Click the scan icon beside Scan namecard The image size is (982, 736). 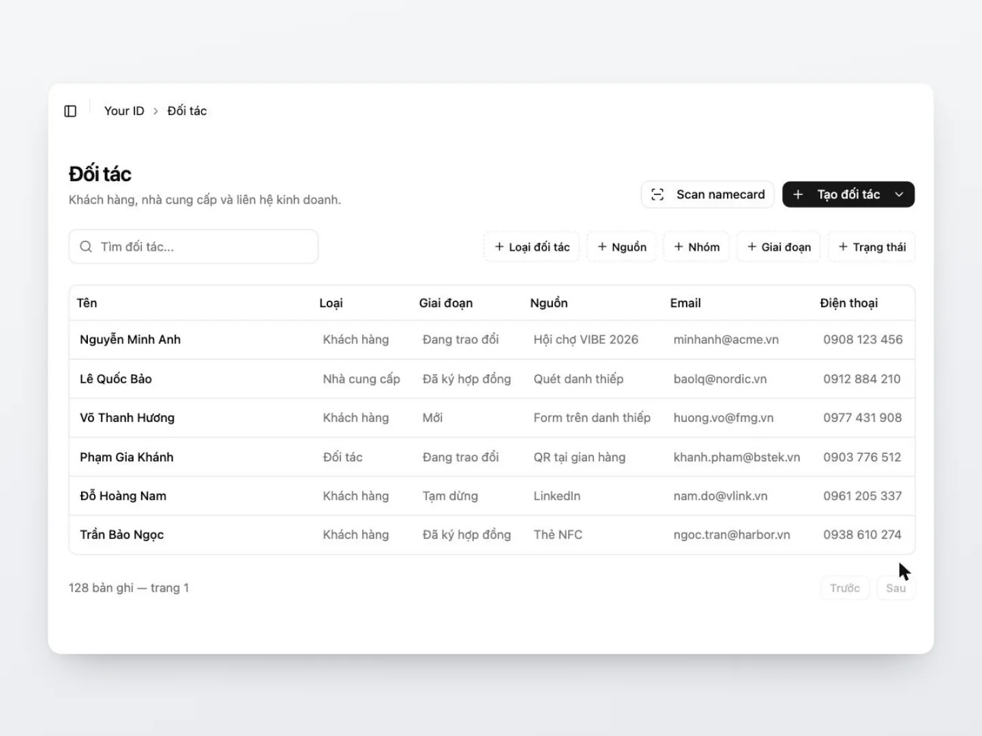[657, 195]
